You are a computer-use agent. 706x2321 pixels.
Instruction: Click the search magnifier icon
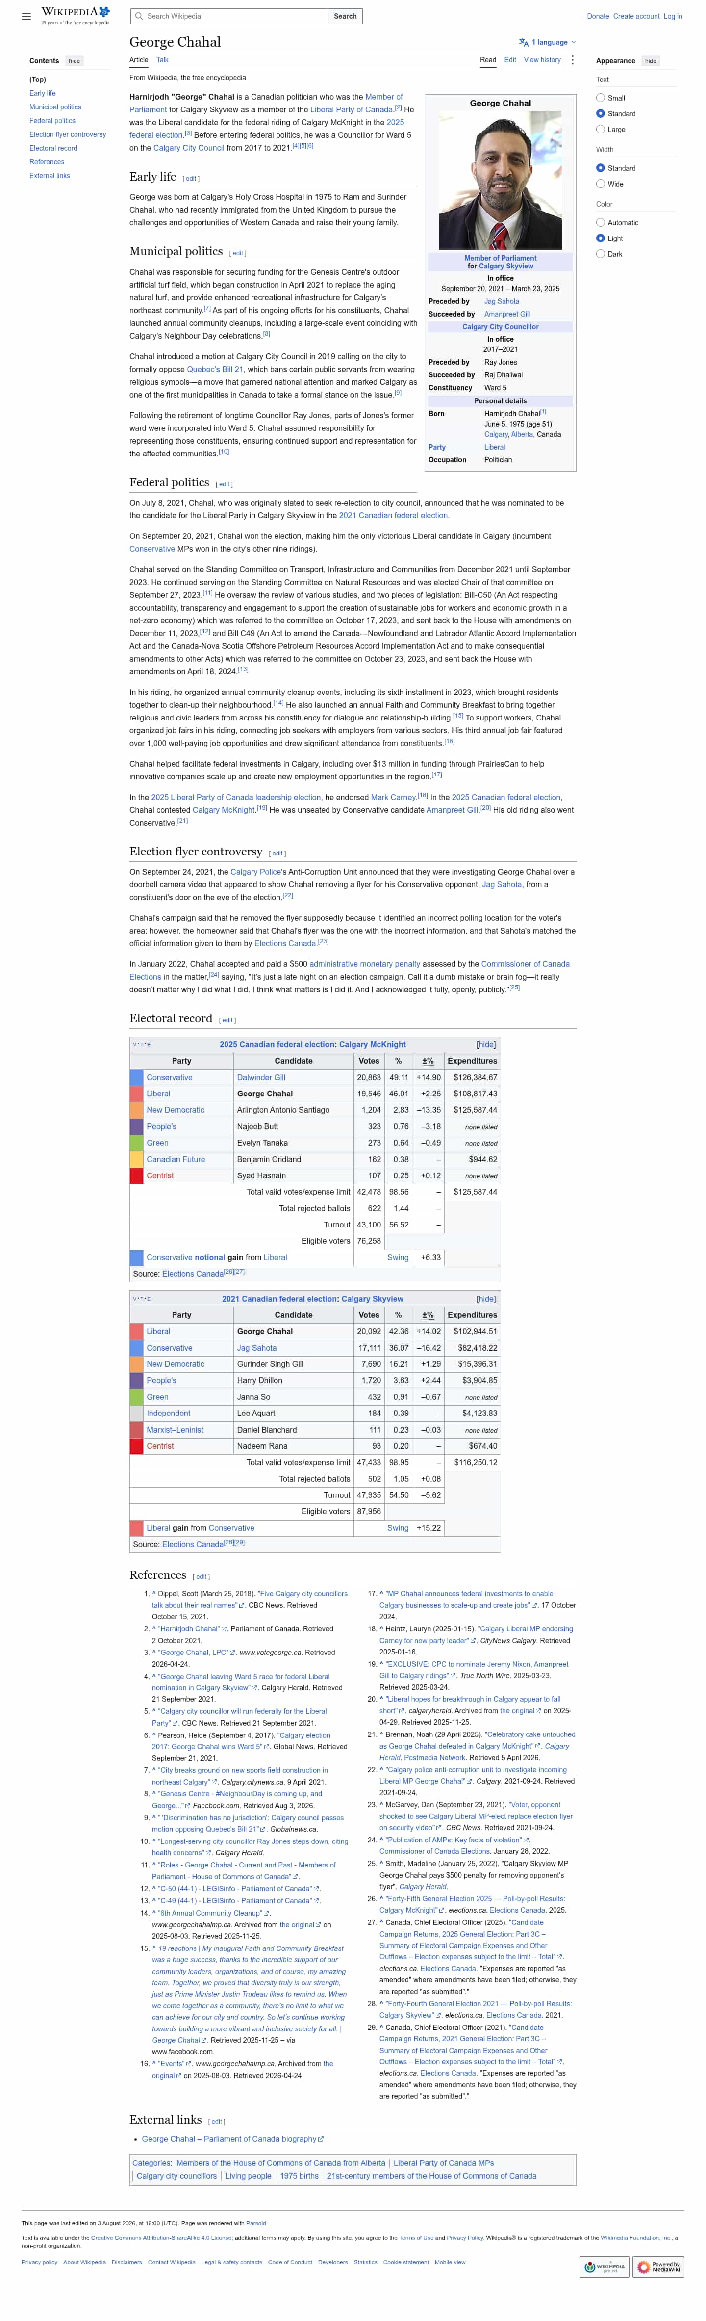pyautogui.click(x=139, y=16)
